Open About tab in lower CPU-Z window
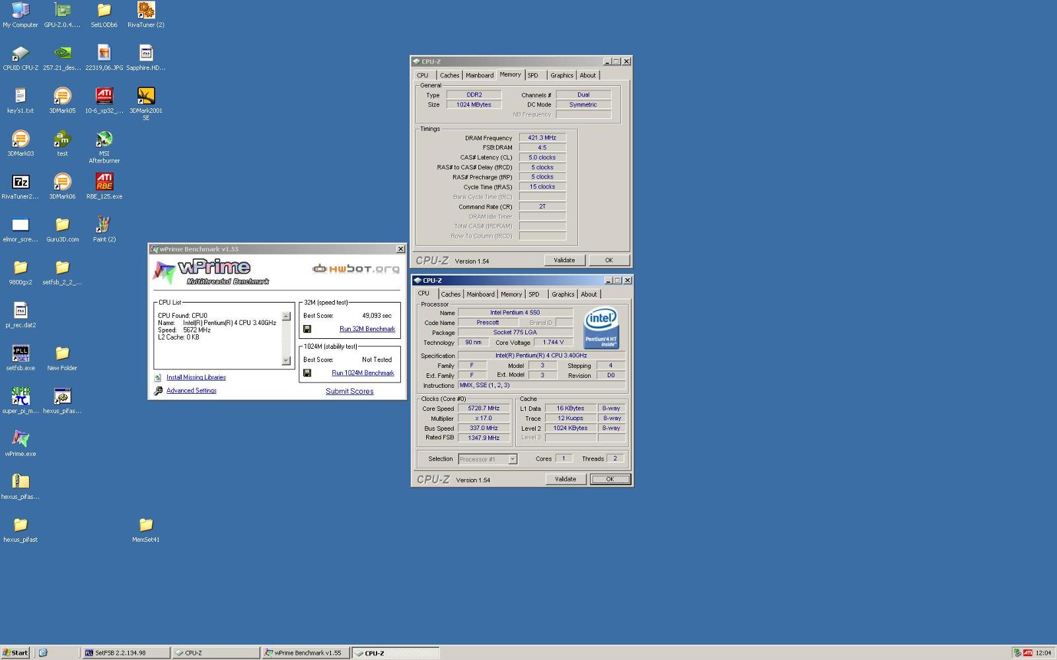 tap(589, 295)
